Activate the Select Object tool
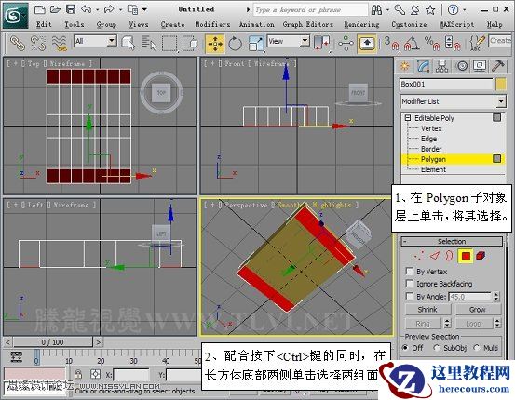The height and width of the screenshot is (400, 515). coord(128,44)
